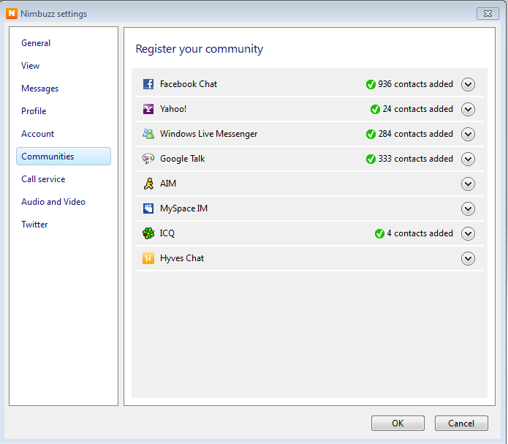
Task: Confirm settings with OK button
Action: click(398, 424)
